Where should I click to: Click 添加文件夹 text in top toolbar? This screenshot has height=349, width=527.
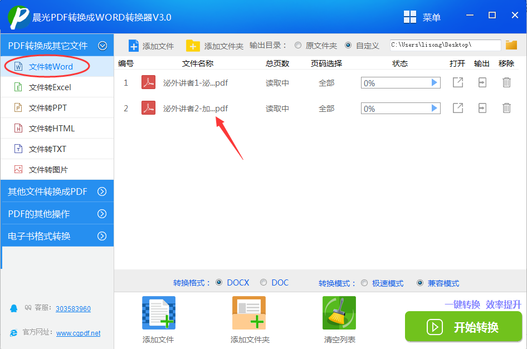(224, 46)
